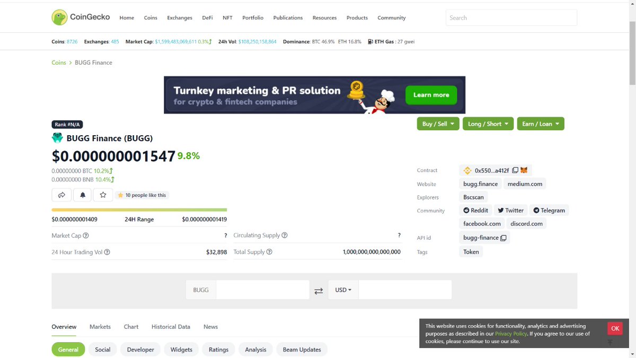Click the Token tag
The image size is (636, 358).
pyautogui.click(x=471, y=252)
